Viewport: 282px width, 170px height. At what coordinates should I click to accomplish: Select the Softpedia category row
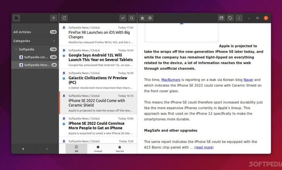click(35, 49)
